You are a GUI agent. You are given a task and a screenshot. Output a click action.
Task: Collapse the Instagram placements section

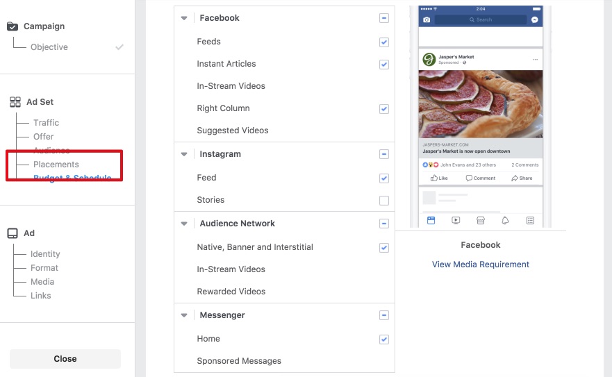[x=184, y=154]
